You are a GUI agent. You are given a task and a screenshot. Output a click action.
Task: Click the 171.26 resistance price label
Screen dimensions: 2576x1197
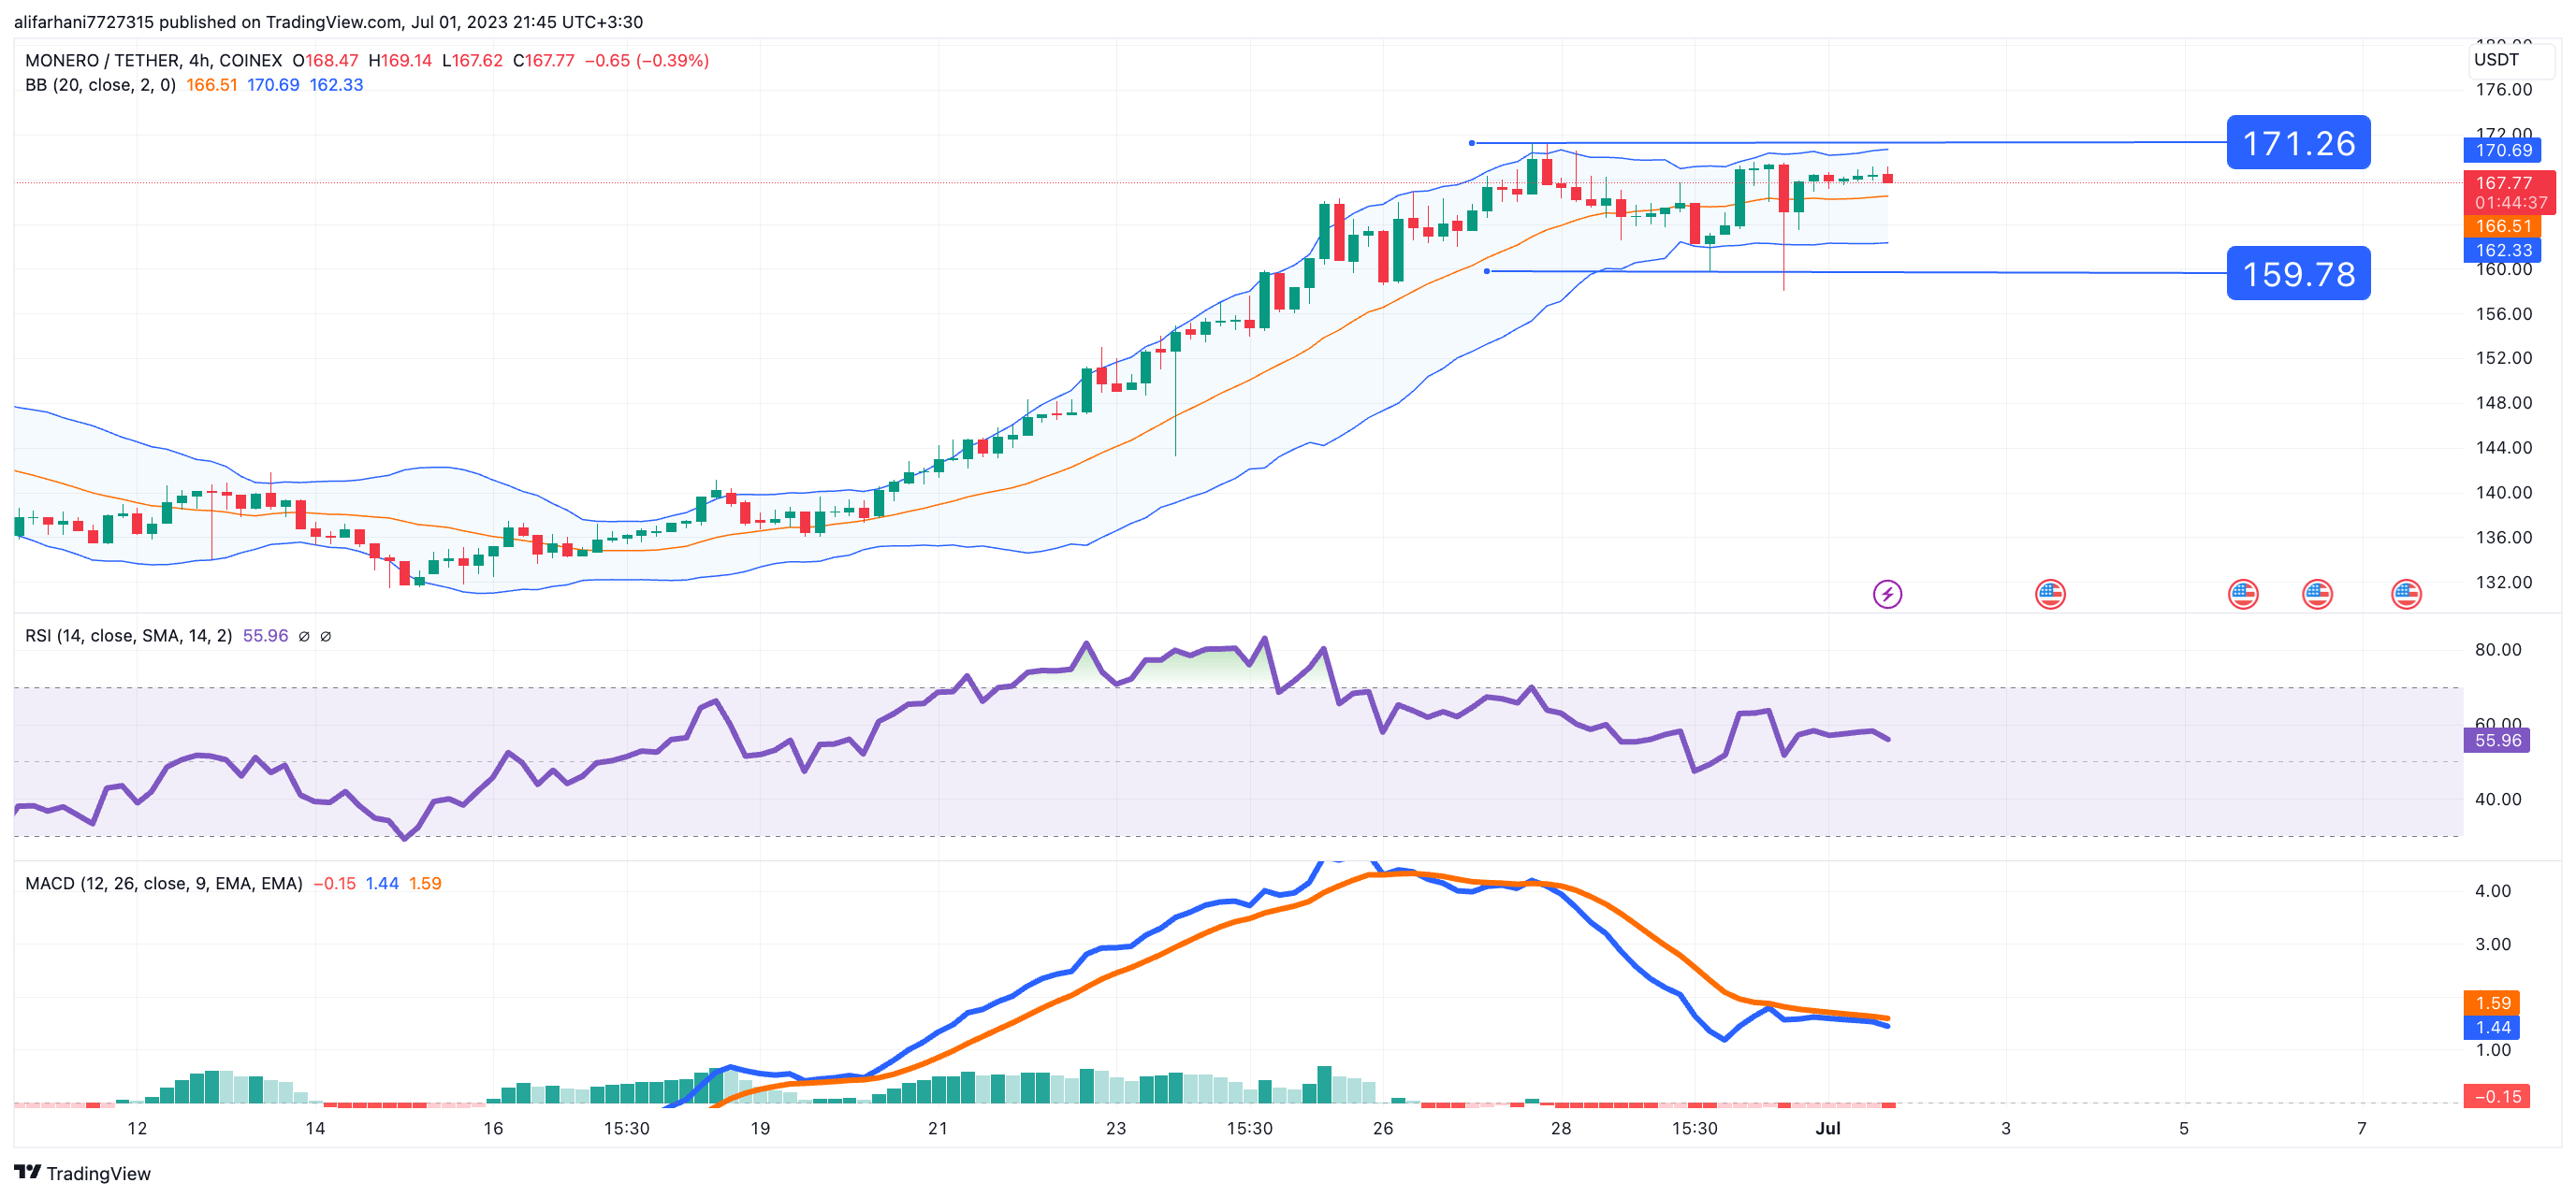[2297, 143]
